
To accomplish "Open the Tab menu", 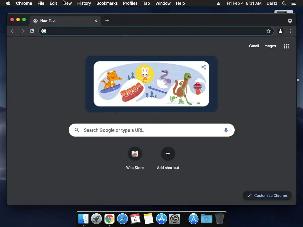I will click(x=146, y=3).
